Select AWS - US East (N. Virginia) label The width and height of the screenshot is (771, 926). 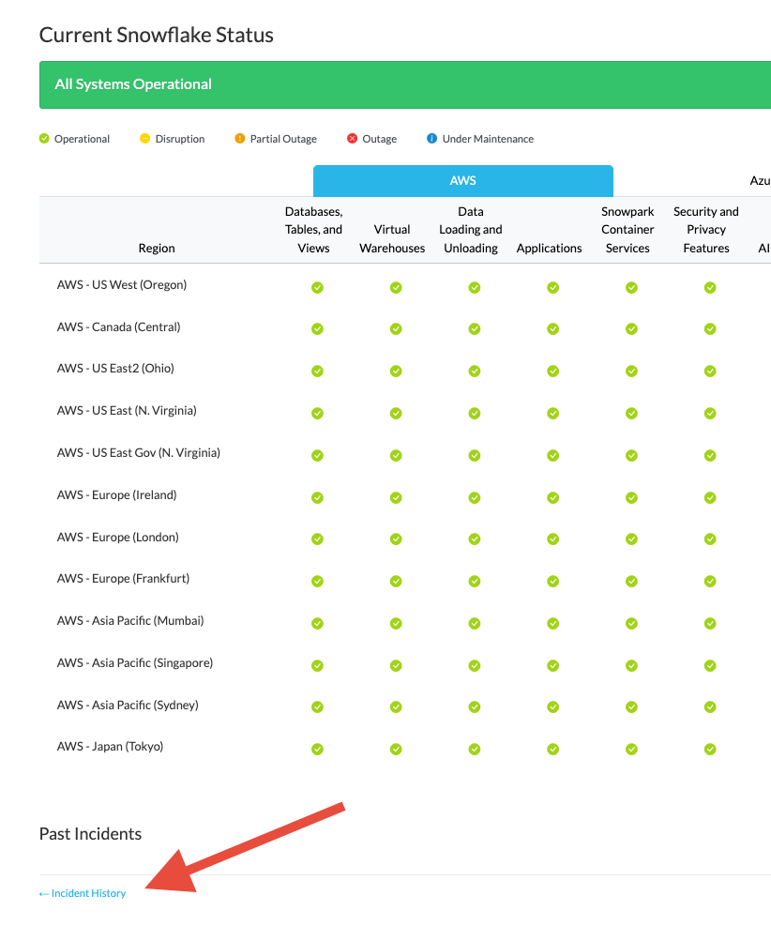coord(127,410)
